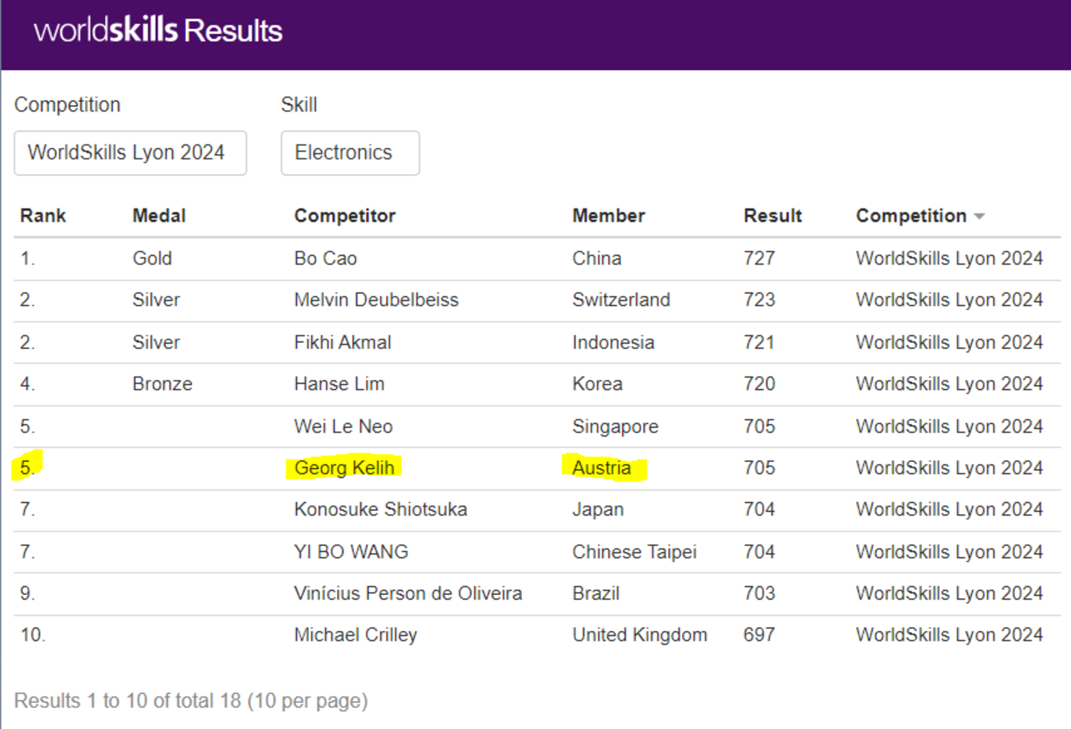The image size is (1071, 729).
Task: Select Melvin Deubelbeiss competitor entry
Action: click(x=376, y=300)
